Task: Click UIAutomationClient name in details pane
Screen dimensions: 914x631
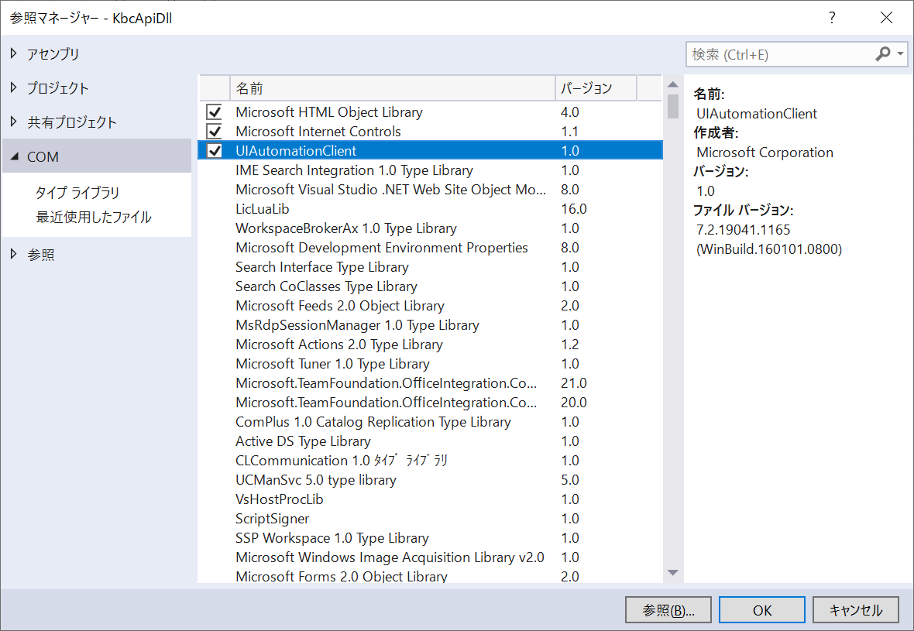Action: (757, 114)
